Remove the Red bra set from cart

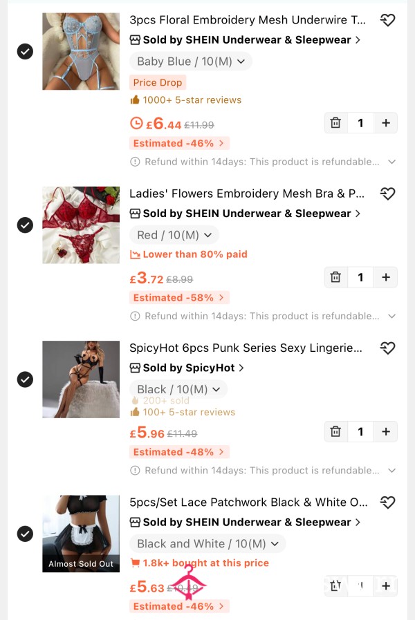click(335, 277)
